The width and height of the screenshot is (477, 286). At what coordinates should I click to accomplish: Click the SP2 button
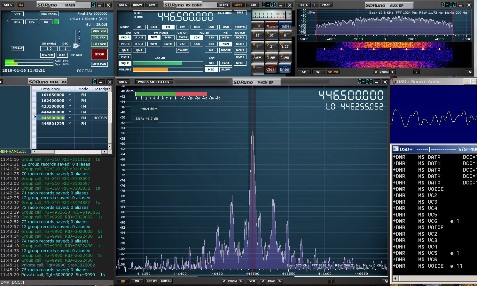point(32,22)
